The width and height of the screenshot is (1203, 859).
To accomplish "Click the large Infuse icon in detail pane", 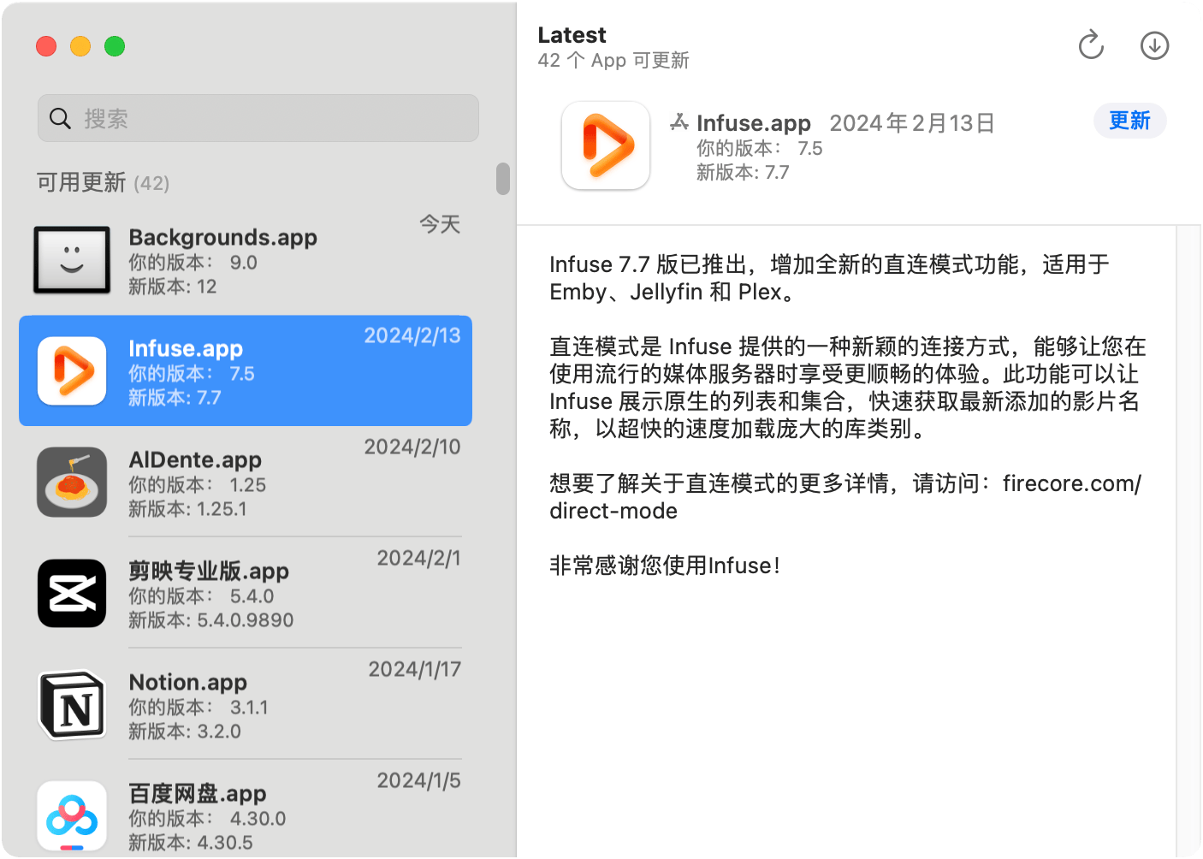I will (x=606, y=145).
